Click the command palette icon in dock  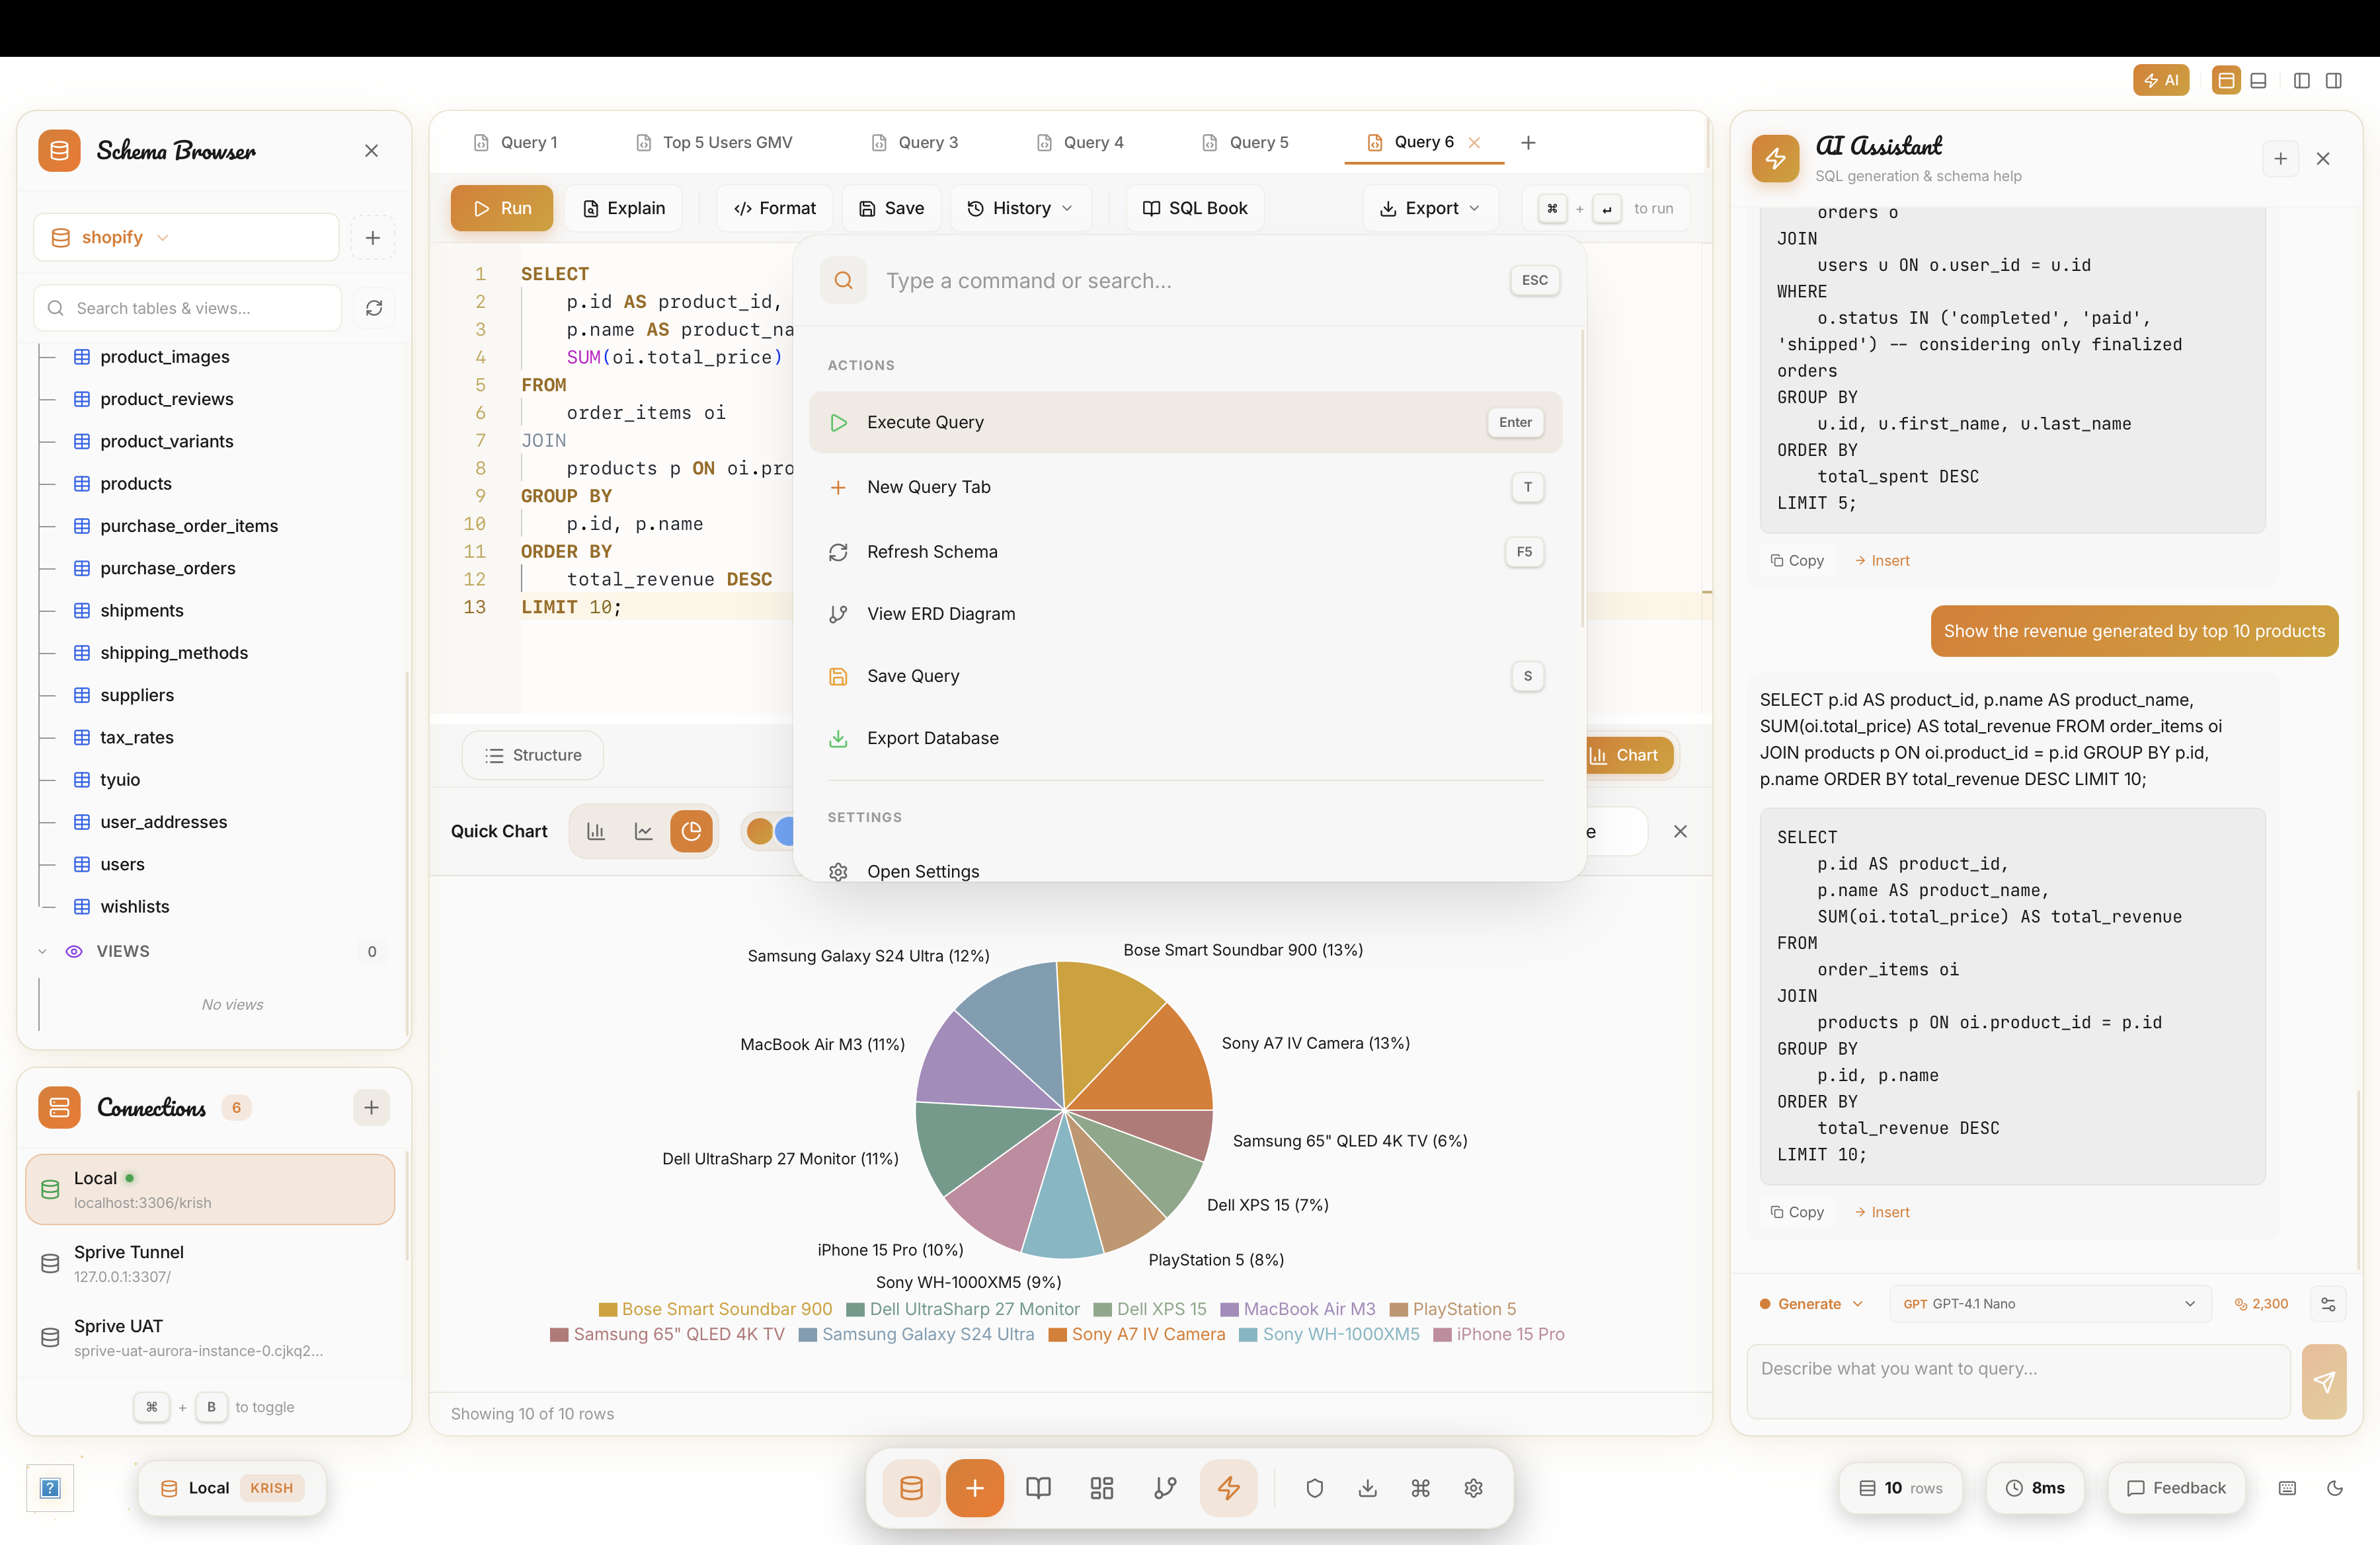tap(1420, 1488)
